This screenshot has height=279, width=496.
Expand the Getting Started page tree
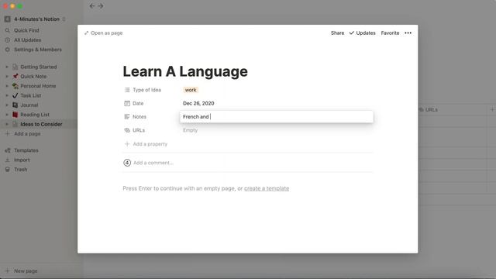[7, 67]
